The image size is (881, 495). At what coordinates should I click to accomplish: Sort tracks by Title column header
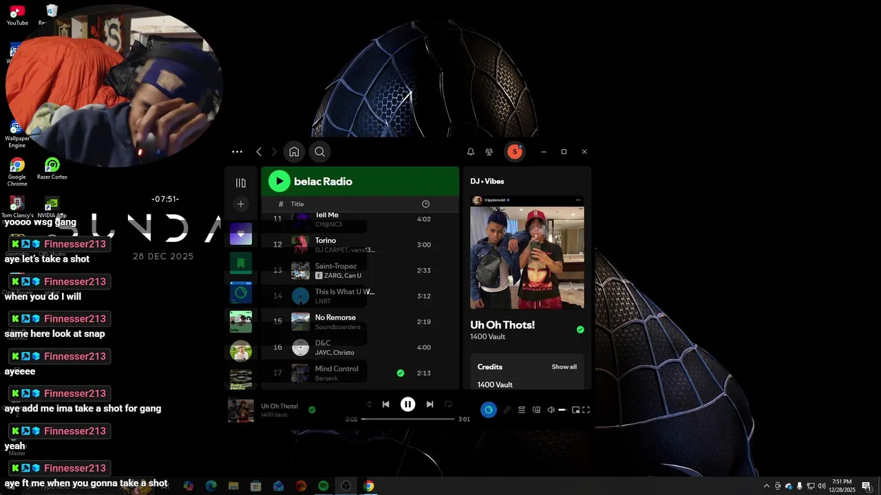tap(297, 204)
